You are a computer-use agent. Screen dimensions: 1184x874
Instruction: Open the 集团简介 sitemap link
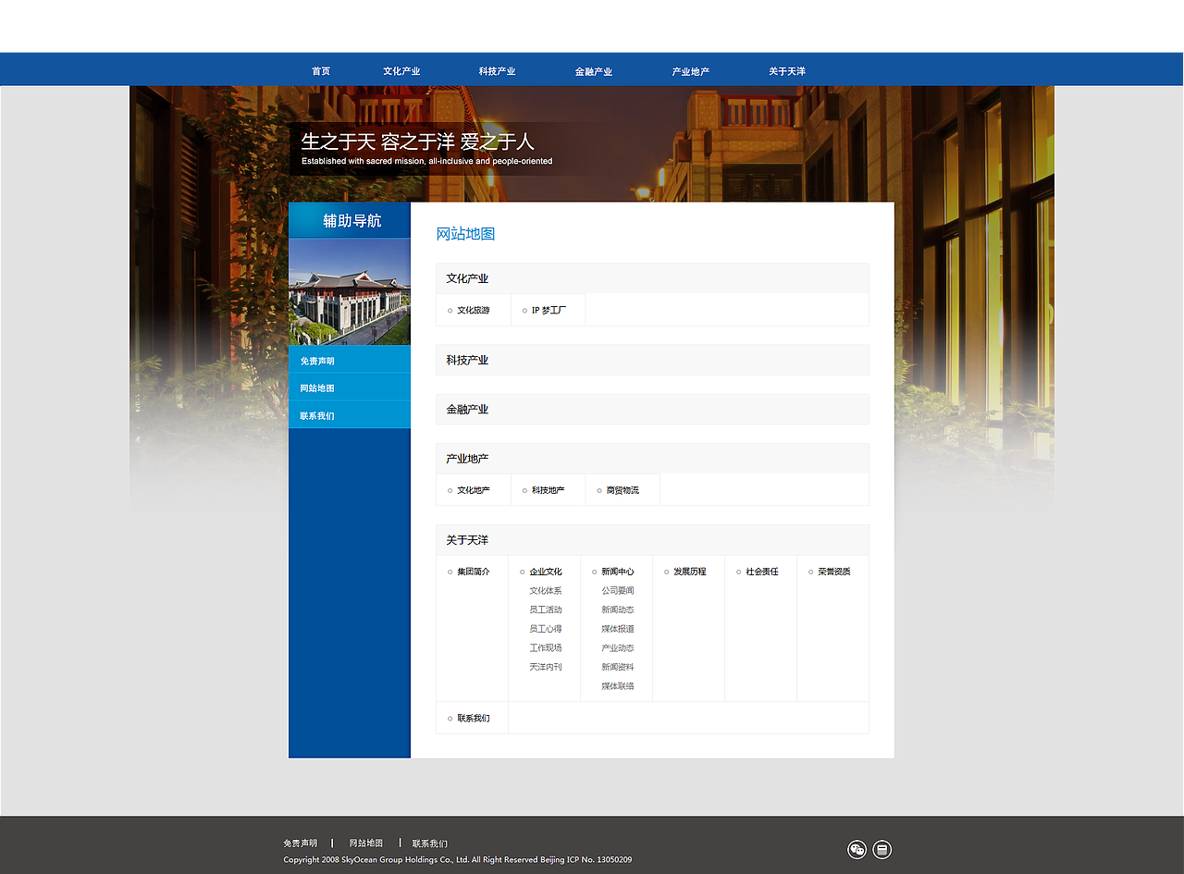tap(474, 572)
